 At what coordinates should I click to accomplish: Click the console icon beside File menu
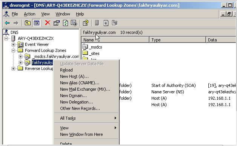pos(6,14)
